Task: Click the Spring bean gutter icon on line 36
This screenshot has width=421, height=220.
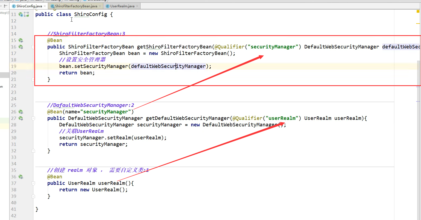Action: pos(21,177)
